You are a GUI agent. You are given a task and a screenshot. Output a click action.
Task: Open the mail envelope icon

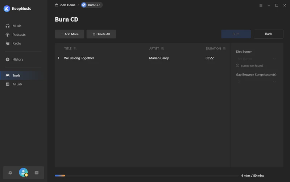(x=37, y=173)
